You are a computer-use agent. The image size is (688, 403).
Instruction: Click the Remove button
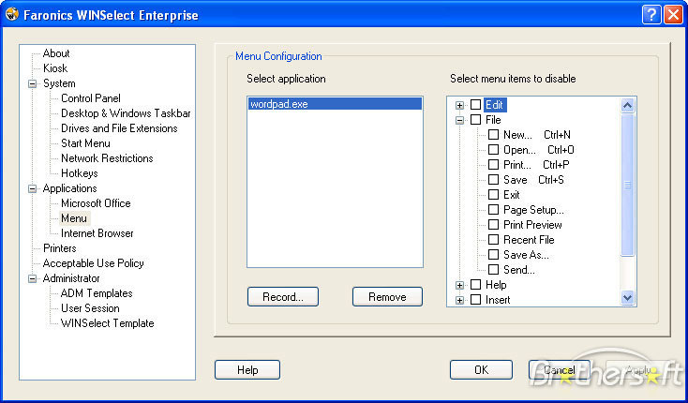(387, 297)
